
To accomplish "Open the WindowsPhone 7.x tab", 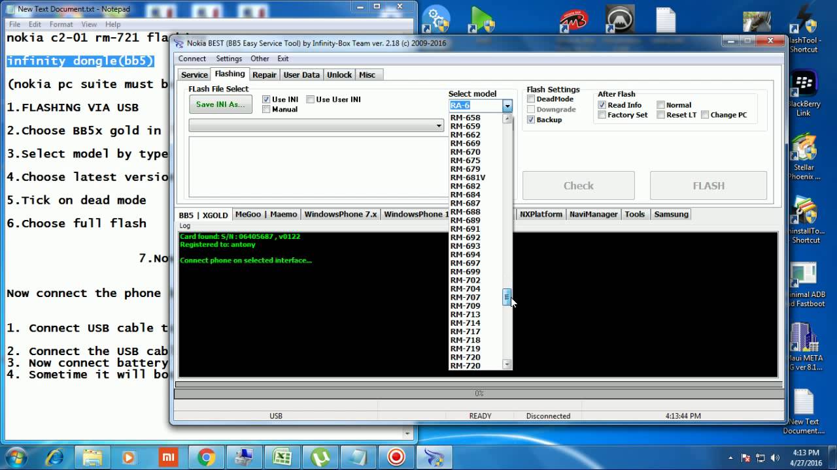I will click(x=341, y=214).
